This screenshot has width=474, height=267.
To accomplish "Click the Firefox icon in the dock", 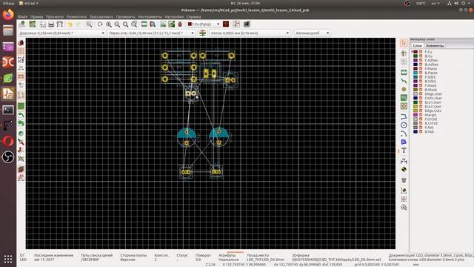I will coord(8,15).
